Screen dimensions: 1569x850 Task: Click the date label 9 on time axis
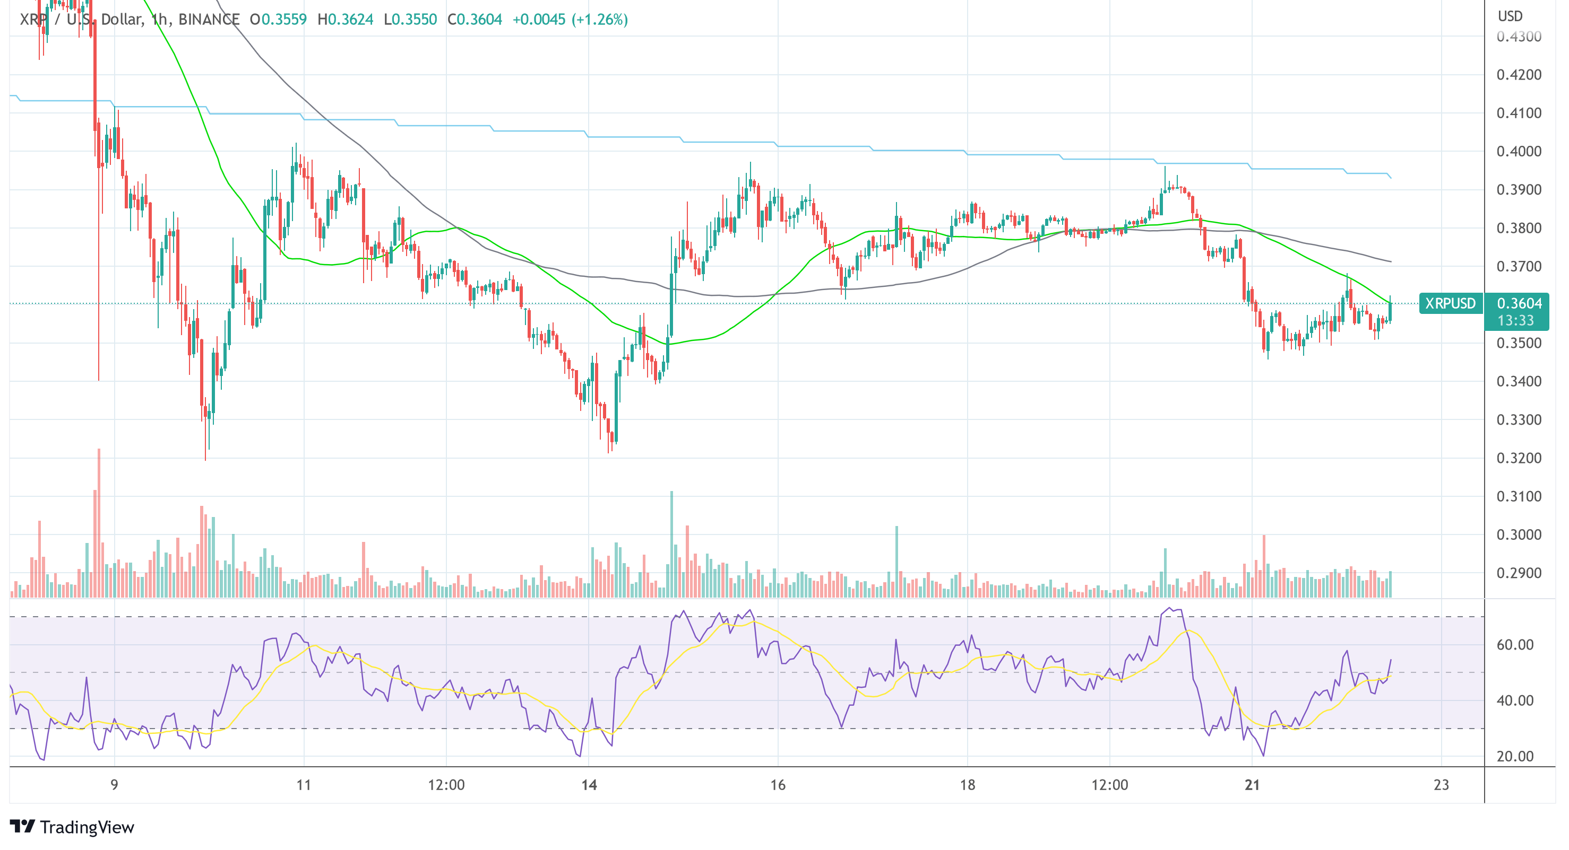point(114,785)
